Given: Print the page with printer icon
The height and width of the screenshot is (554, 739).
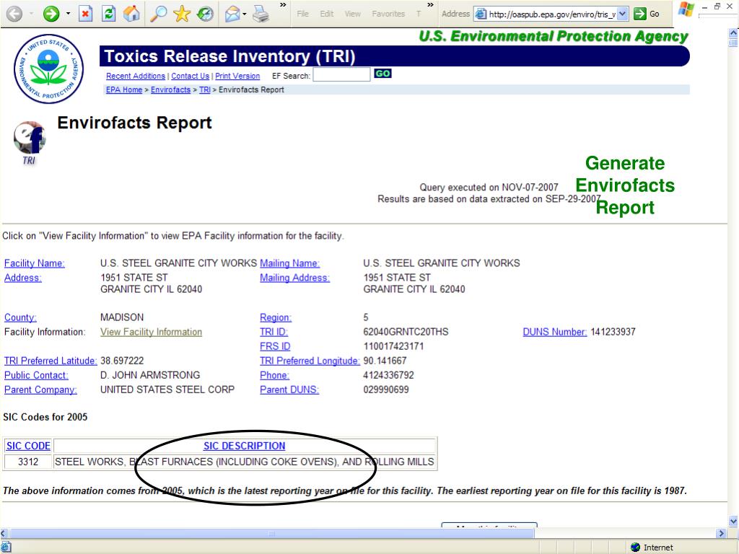Looking at the screenshot, I should (261, 14).
